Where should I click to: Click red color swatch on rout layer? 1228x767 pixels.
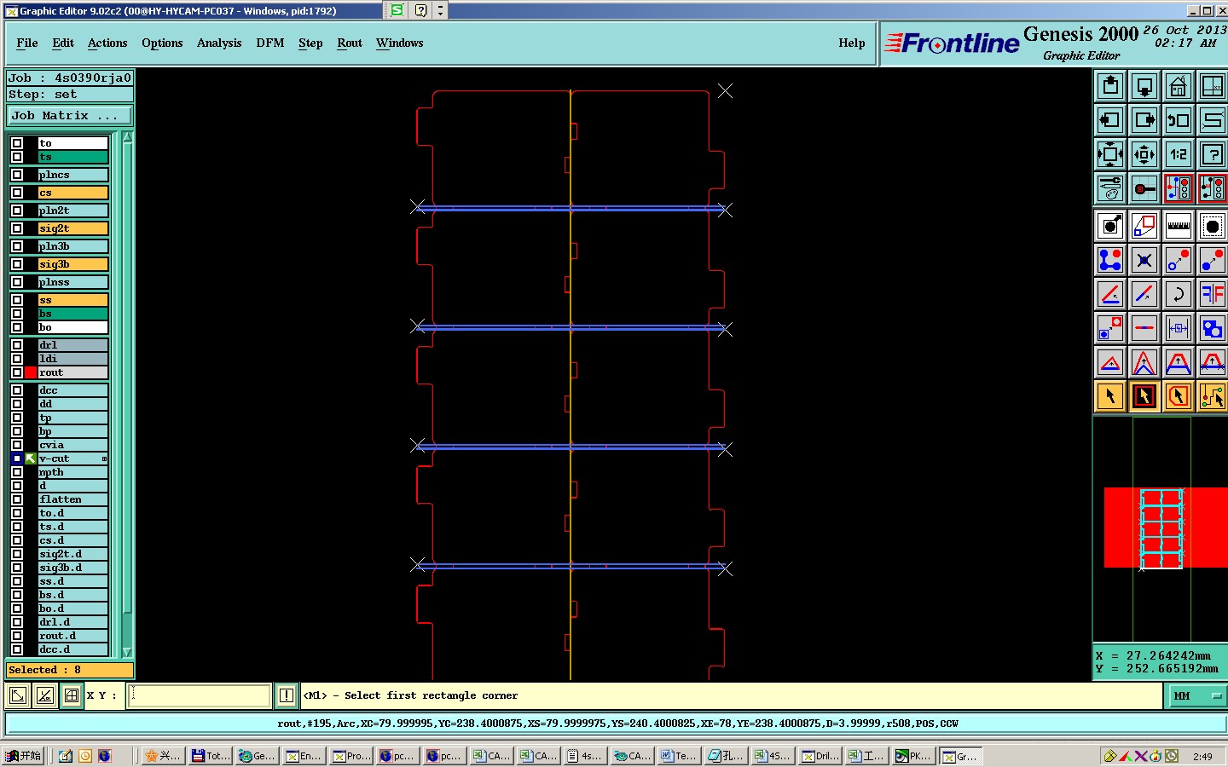point(31,372)
